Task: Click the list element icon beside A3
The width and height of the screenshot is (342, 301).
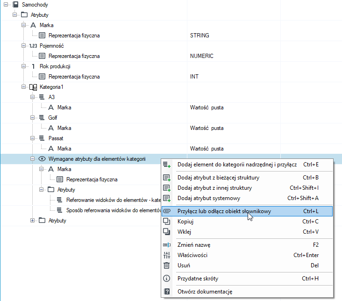Action: pos(42,97)
